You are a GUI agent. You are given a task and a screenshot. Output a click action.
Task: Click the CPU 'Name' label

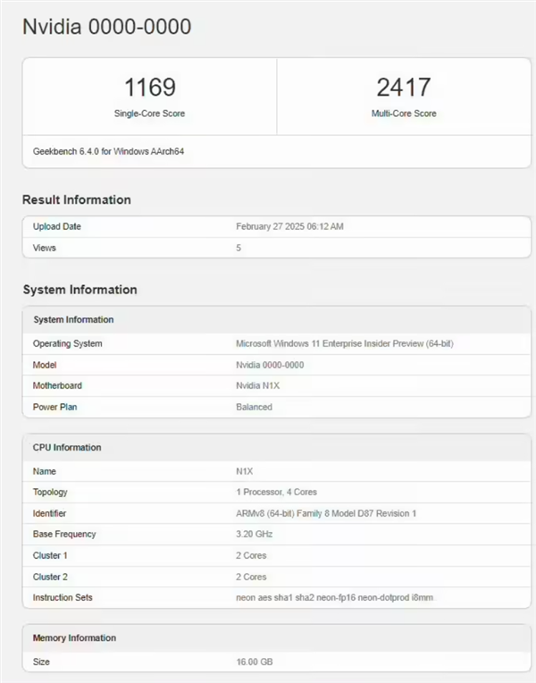(45, 471)
